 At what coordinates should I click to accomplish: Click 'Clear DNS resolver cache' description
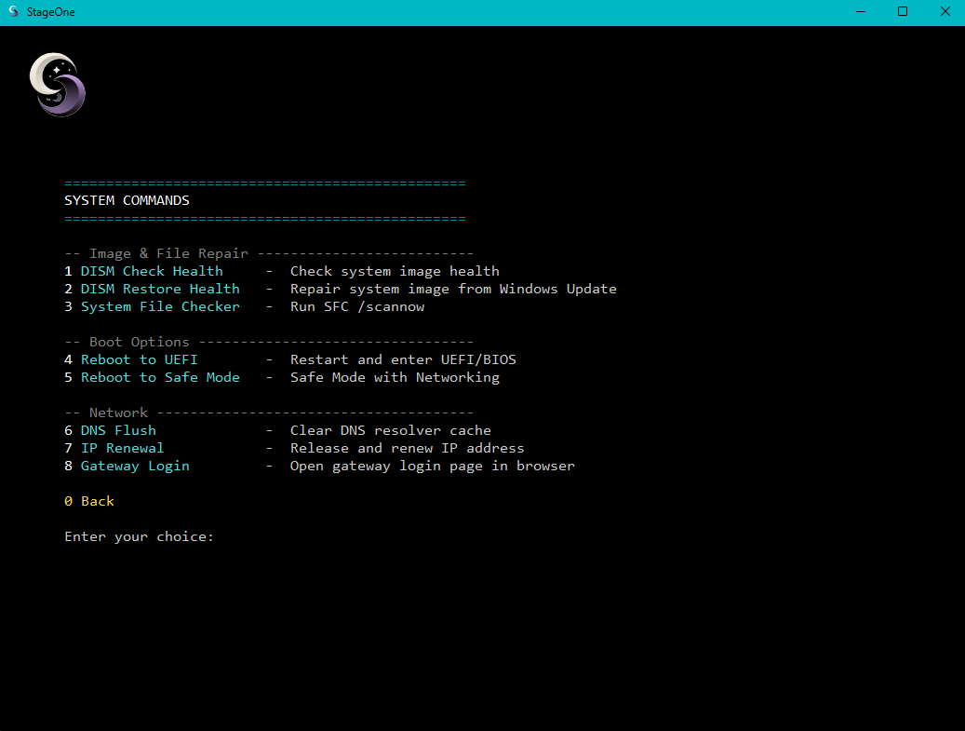(390, 430)
